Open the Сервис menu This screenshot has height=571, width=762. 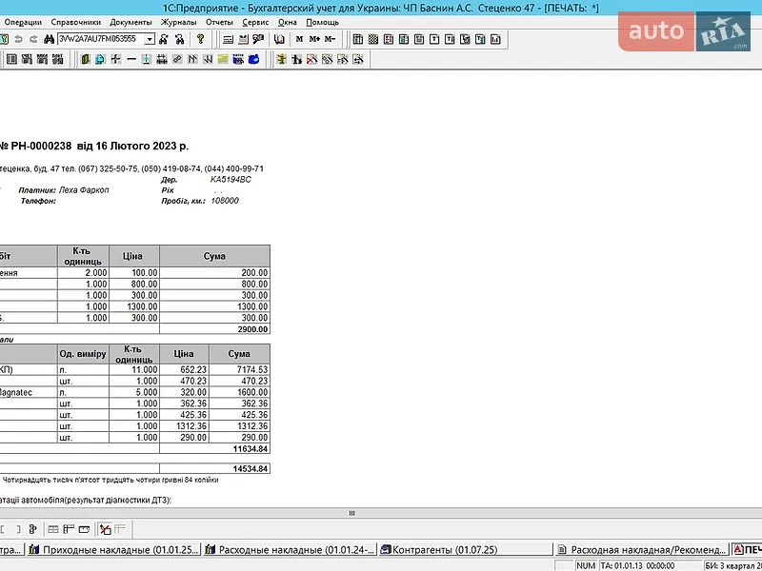pyautogui.click(x=255, y=22)
